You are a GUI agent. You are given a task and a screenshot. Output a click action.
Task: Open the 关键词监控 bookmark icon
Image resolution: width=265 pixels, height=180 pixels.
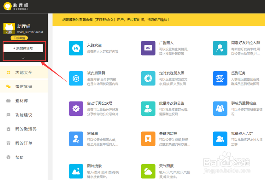pyautogui.click(x=148, y=139)
